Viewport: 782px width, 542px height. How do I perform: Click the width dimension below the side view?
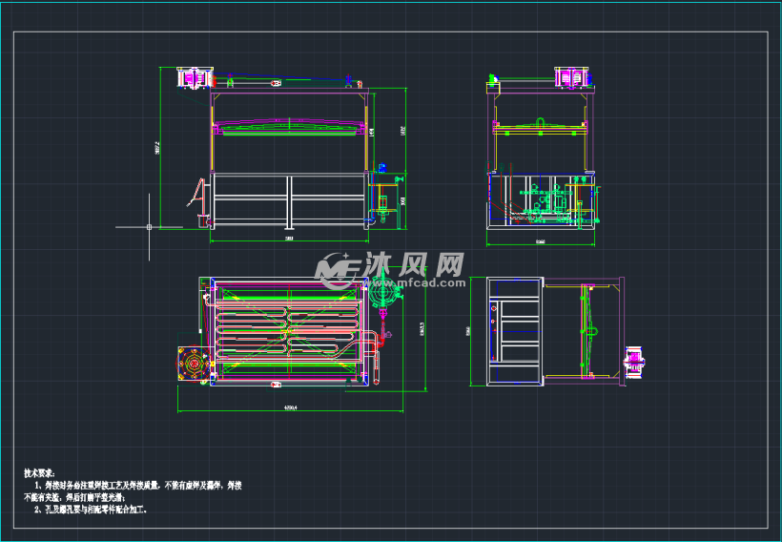click(540, 242)
